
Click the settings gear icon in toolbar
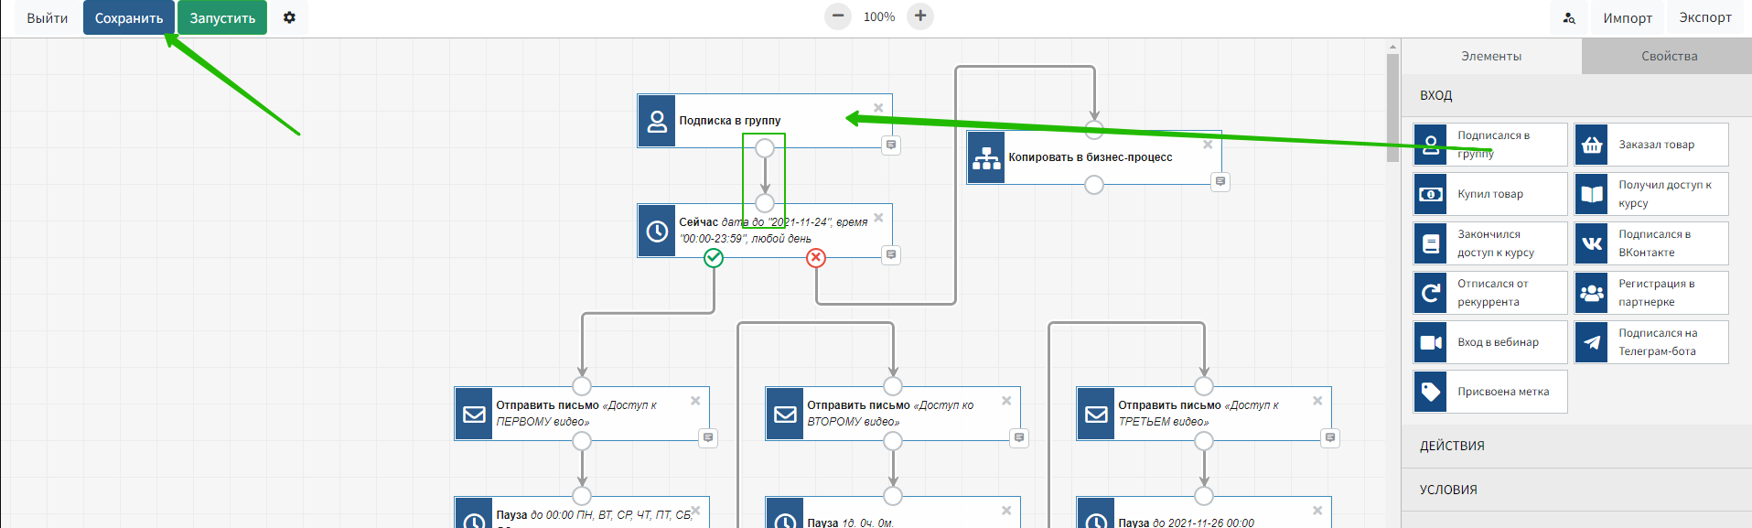coord(289,17)
